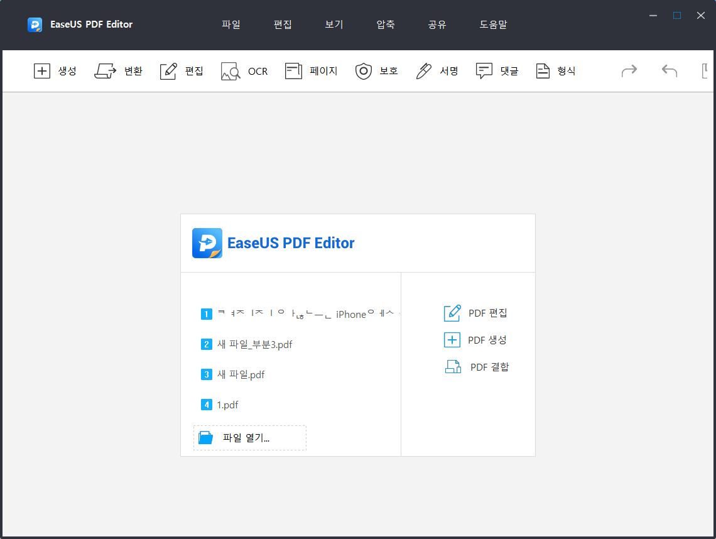
Task: Open the 보기 menu
Action: click(334, 24)
